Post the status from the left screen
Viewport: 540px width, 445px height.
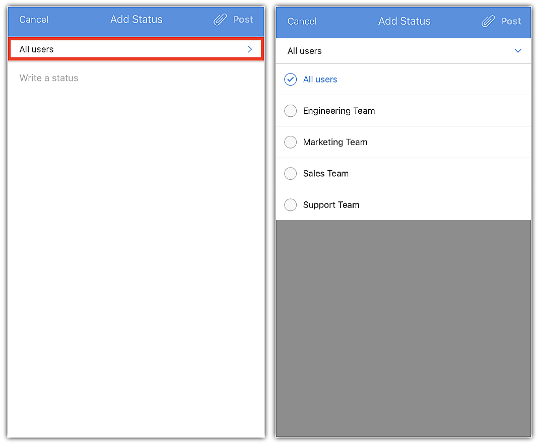pos(243,20)
